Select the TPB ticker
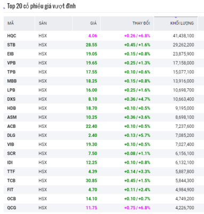Screen dimensions: 204x214 (x=11, y=72)
